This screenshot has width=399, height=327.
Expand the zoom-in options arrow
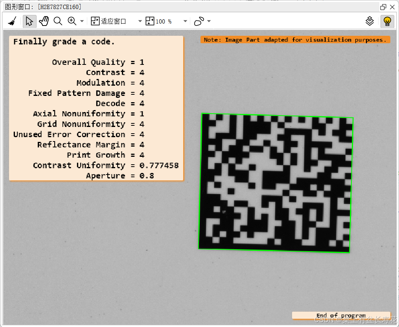click(82, 21)
